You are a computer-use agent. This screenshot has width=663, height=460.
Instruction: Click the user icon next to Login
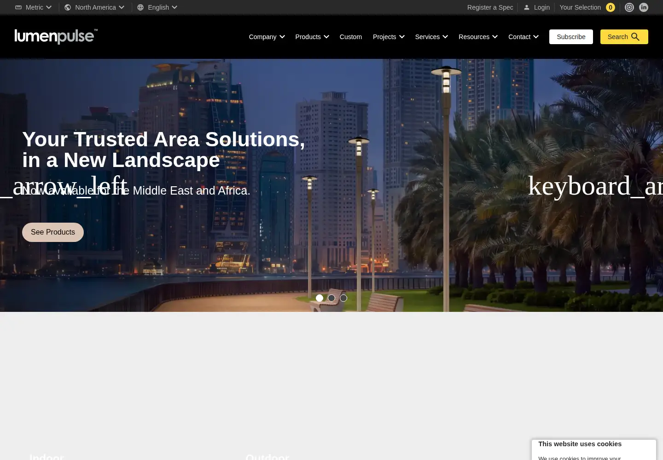click(527, 7)
